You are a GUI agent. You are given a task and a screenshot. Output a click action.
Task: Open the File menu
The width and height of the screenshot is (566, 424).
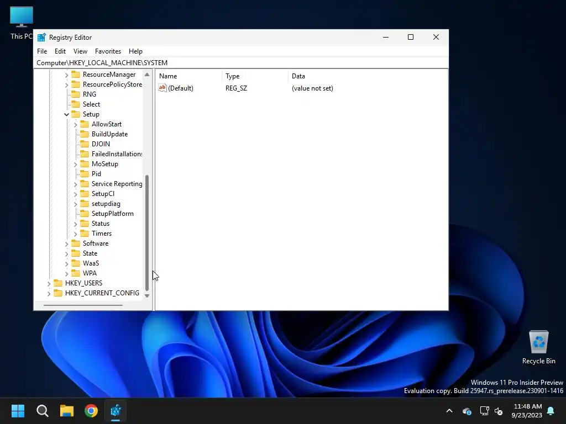[x=42, y=51]
